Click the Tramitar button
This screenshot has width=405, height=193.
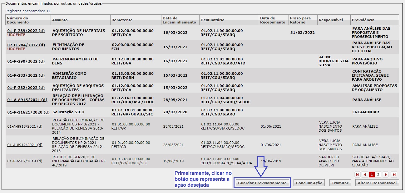[x=340, y=183]
